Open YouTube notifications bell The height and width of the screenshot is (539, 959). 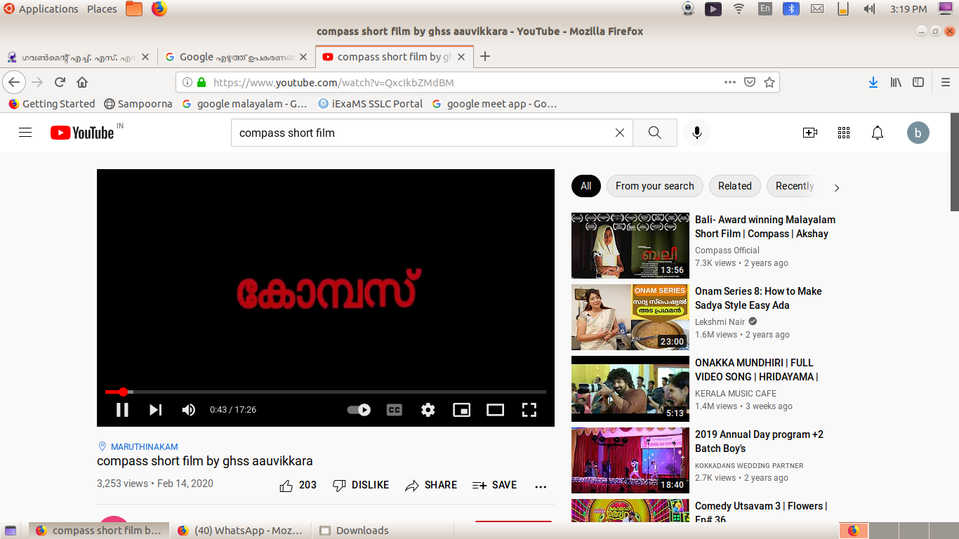coord(877,133)
